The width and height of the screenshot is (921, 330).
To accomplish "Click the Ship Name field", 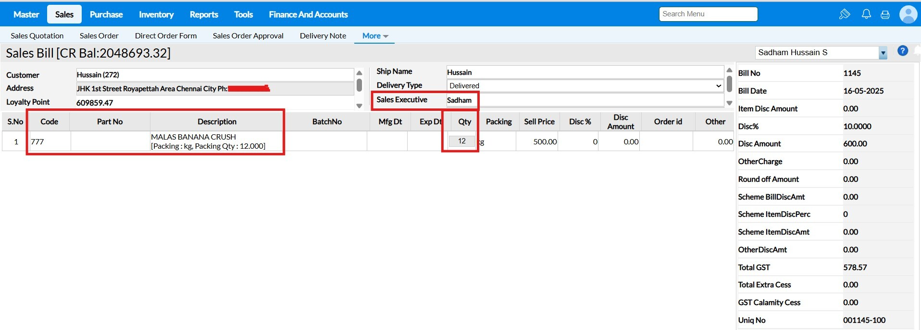I will point(585,72).
